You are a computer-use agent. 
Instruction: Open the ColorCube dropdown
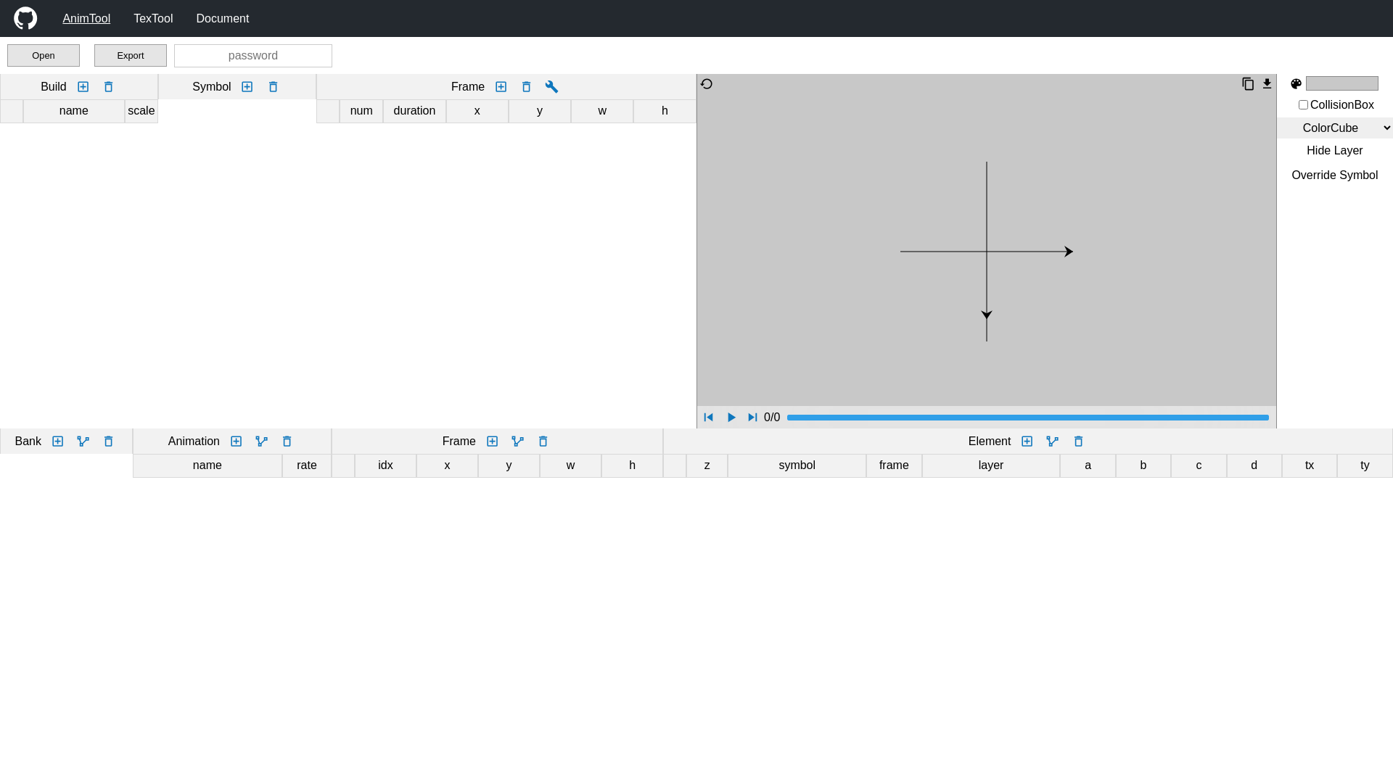tap(1335, 128)
